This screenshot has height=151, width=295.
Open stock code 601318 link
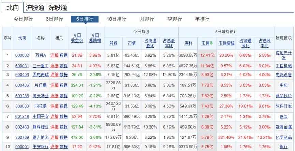pyautogui.click(x=22, y=117)
